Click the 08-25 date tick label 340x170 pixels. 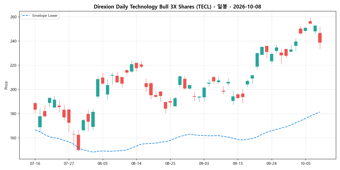[x=170, y=164]
